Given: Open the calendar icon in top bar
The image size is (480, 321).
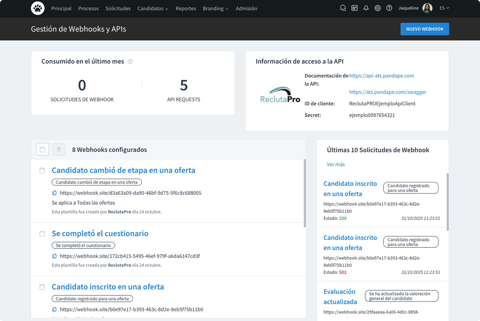Looking at the screenshot, I should click(354, 8).
